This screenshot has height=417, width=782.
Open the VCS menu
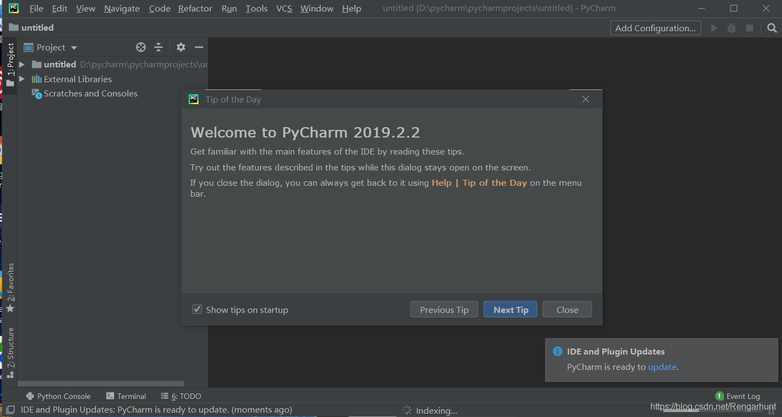[284, 9]
